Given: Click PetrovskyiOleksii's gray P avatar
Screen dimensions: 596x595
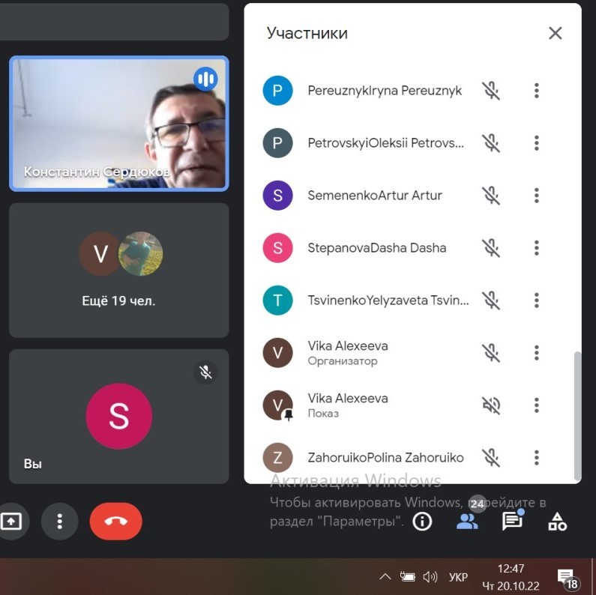Looking at the screenshot, I should pyautogui.click(x=277, y=143).
